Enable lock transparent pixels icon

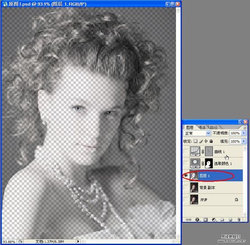click(x=196, y=141)
